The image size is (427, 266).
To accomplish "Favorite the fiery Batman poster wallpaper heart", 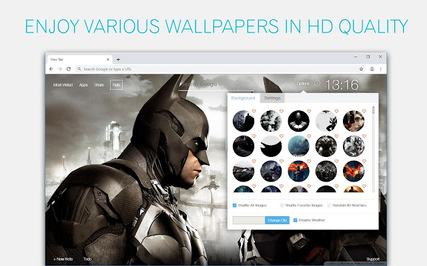I will tap(309, 161).
